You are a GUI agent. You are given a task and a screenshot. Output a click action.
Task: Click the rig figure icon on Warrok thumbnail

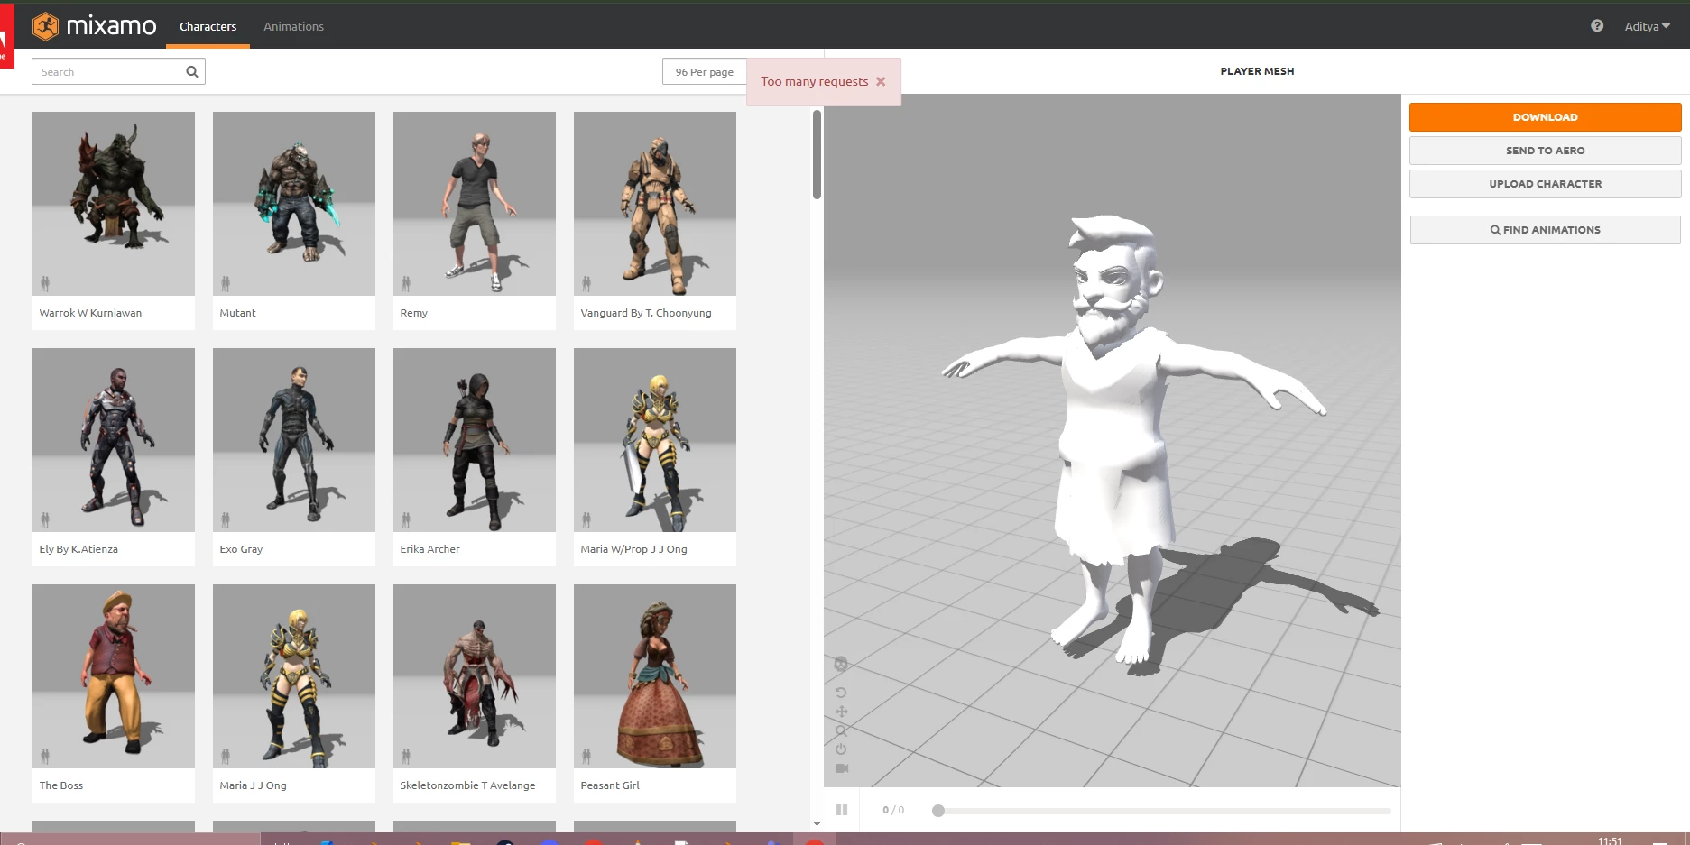point(45,284)
